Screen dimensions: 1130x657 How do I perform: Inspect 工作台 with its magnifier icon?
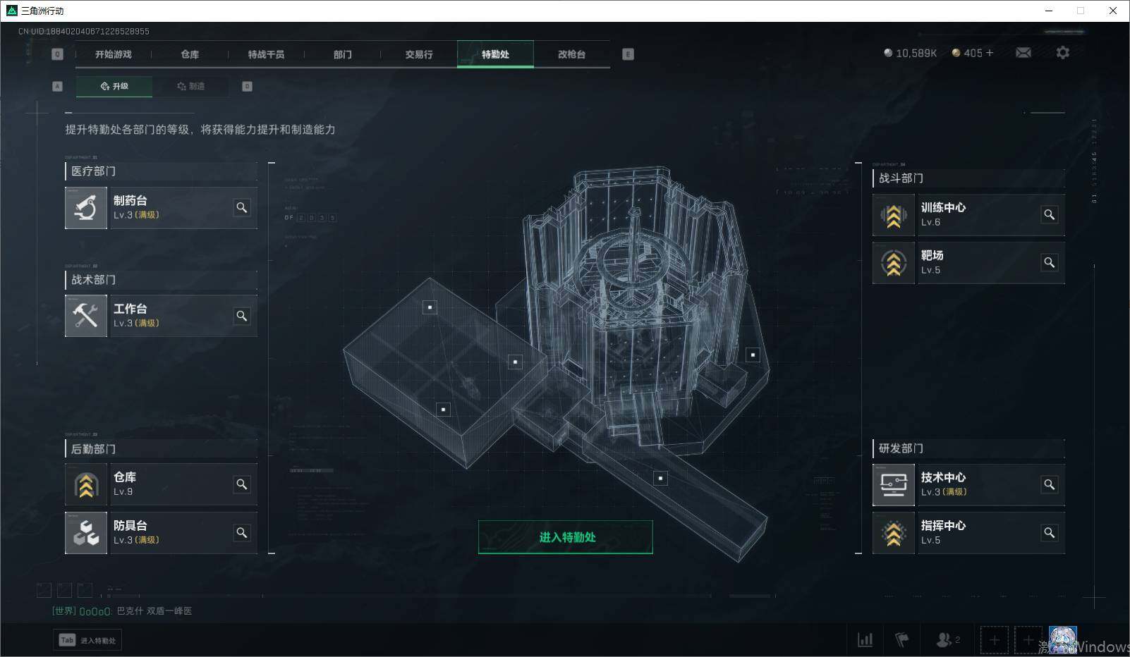coord(242,316)
